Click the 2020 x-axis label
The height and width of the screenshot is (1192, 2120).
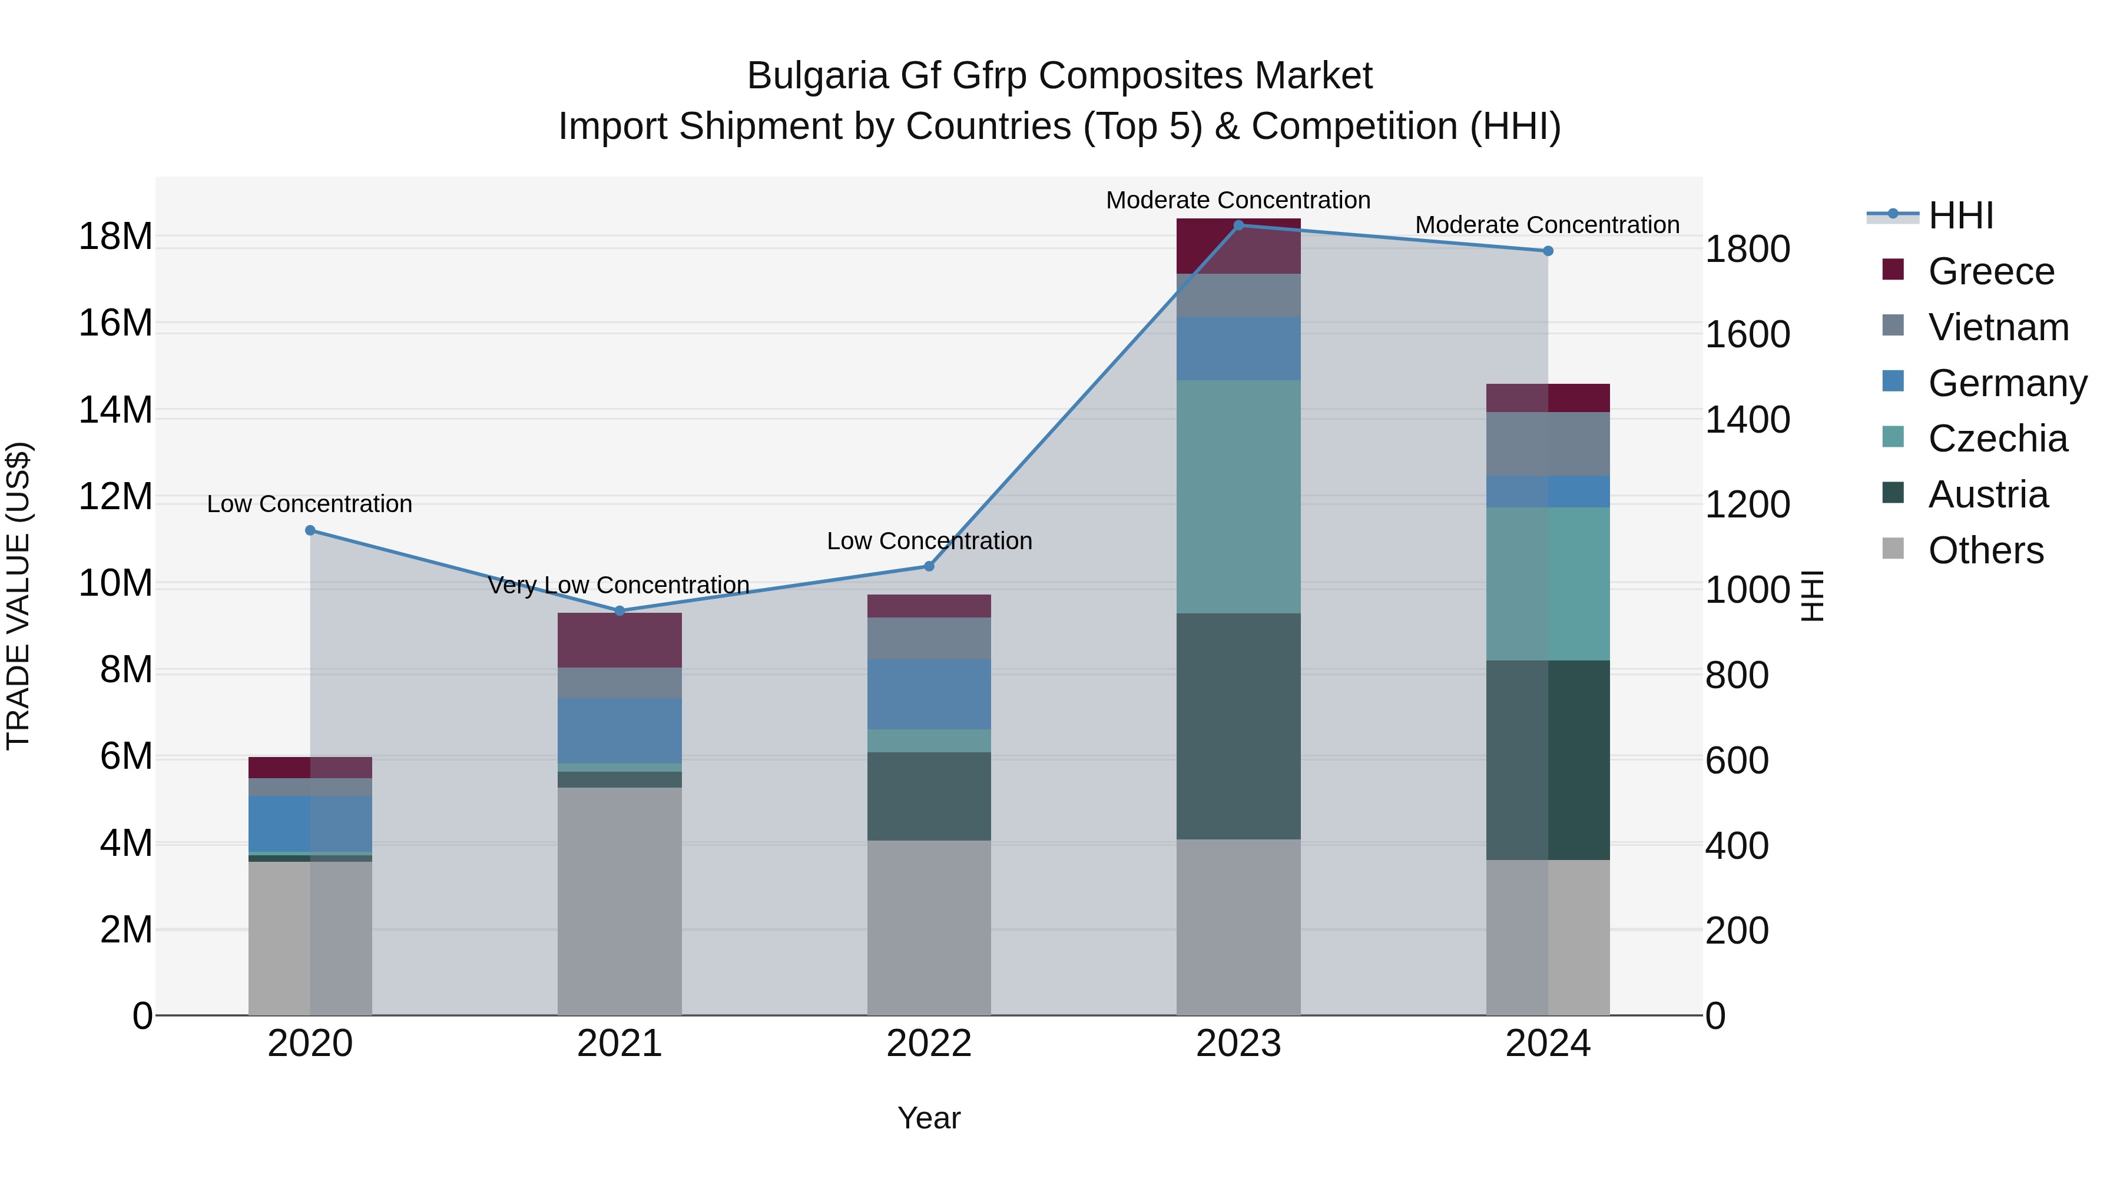pos(310,1044)
